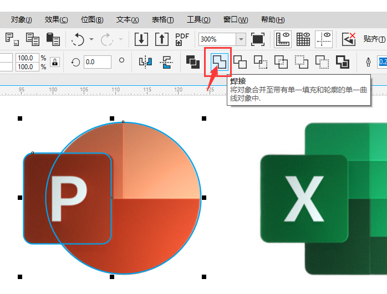Open the 对象(J) menu

click(21, 20)
